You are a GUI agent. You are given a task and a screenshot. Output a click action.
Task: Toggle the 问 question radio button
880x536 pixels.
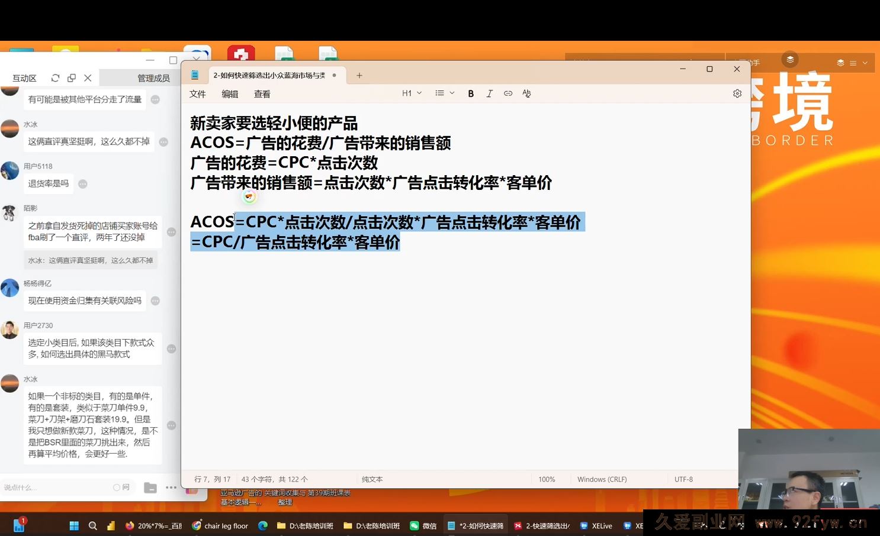click(117, 487)
